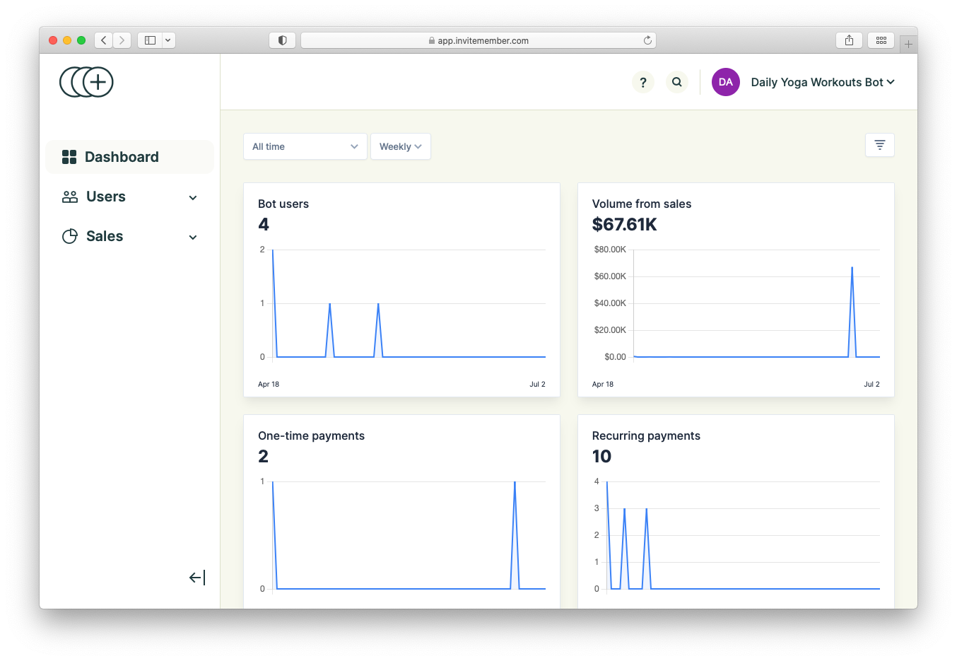Select Users label in the sidebar
The width and height of the screenshot is (957, 661).
(x=106, y=197)
